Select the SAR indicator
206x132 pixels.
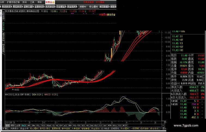click(92, 125)
